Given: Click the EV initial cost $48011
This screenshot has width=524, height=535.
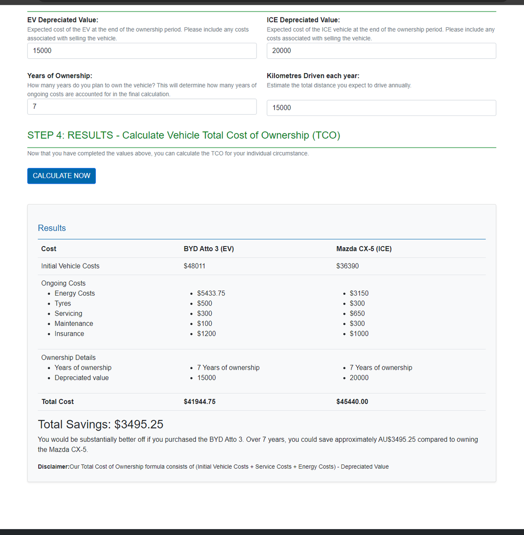Looking at the screenshot, I should [194, 266].
